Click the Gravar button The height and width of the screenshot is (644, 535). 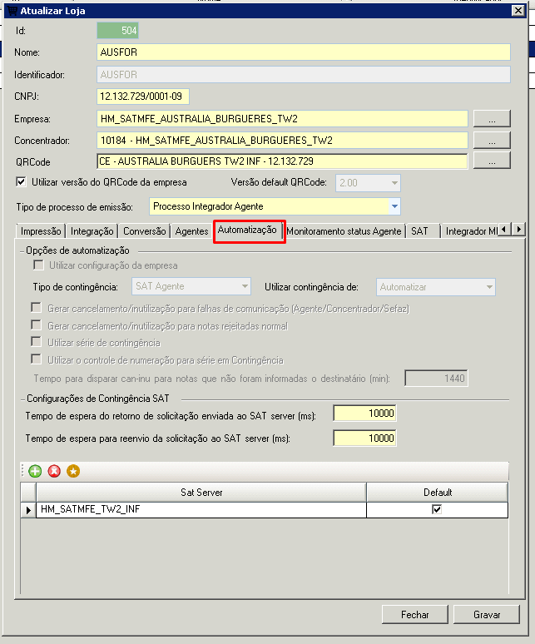click(487, 615)
